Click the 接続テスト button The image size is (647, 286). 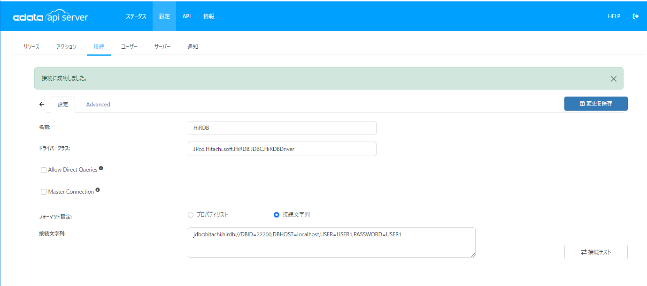point(596,252)
